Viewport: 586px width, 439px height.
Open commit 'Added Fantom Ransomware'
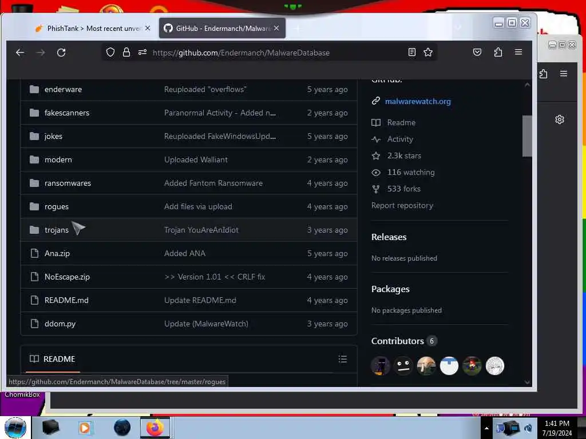pos(213,183)
